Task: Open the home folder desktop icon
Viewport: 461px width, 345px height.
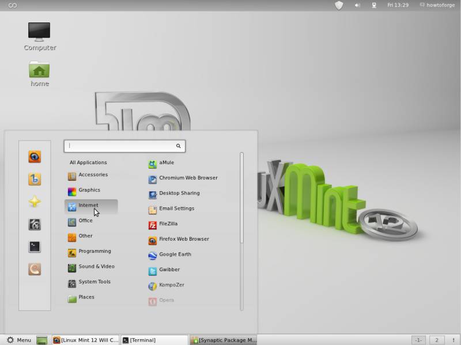Action: [39, 74]
